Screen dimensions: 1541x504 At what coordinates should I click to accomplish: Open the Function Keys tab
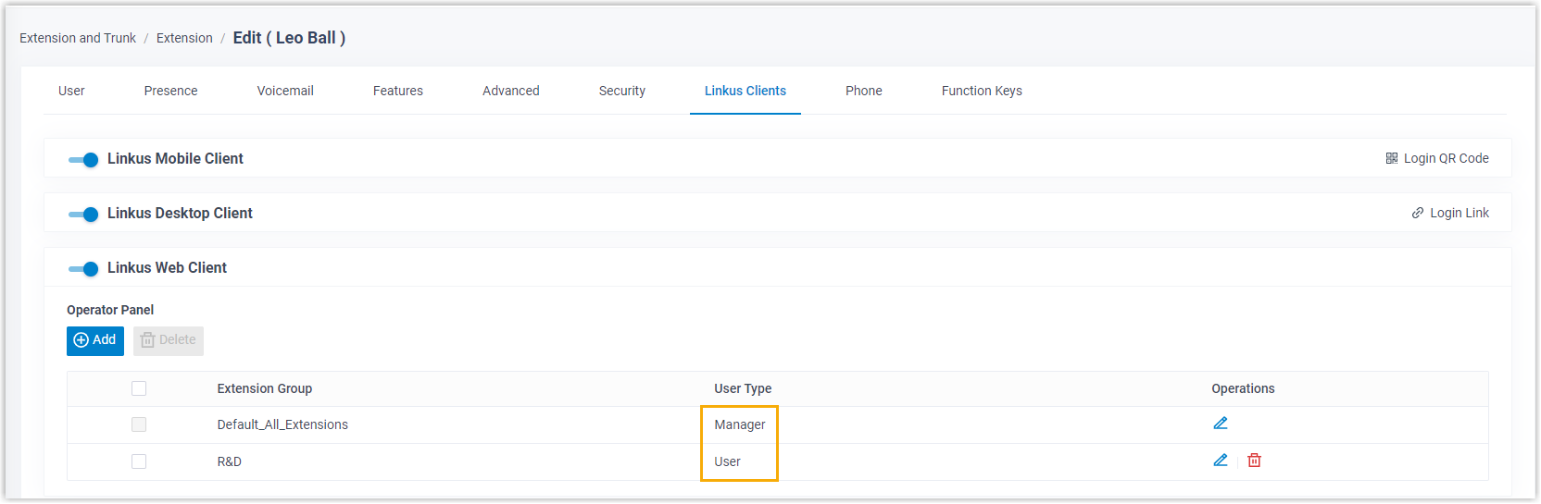982,91
